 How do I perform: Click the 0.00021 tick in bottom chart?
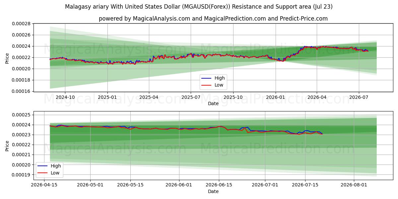[x=21, y=155]
